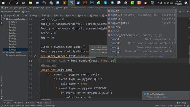Open the Edit menu
Viewport: 190px width, 107px height.
[11, 8]
